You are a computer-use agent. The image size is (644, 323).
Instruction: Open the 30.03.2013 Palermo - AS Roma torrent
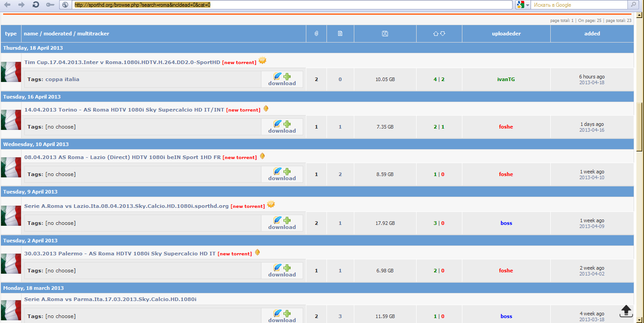[120, 254]
